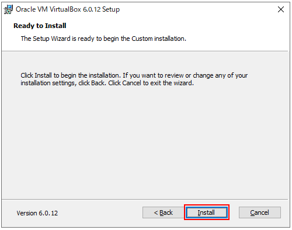Click the empty gray body area of dialog

tap(145, 140)
